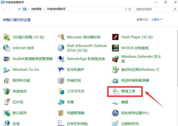Viewport: 178px width, 126px height.
Task: Expand the chevron after 控制面板 in breadcrumb
Action: (x=44, y=9)
